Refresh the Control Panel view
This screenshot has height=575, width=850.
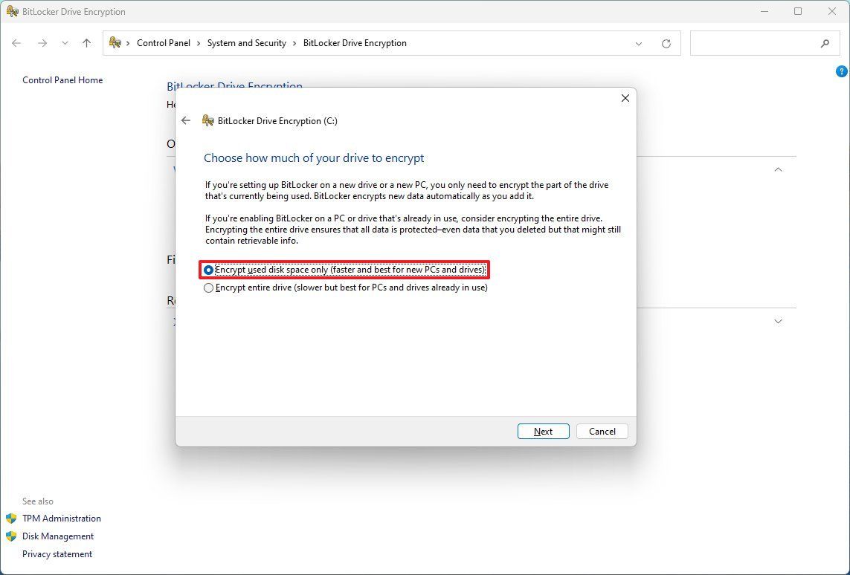[666, 43]
